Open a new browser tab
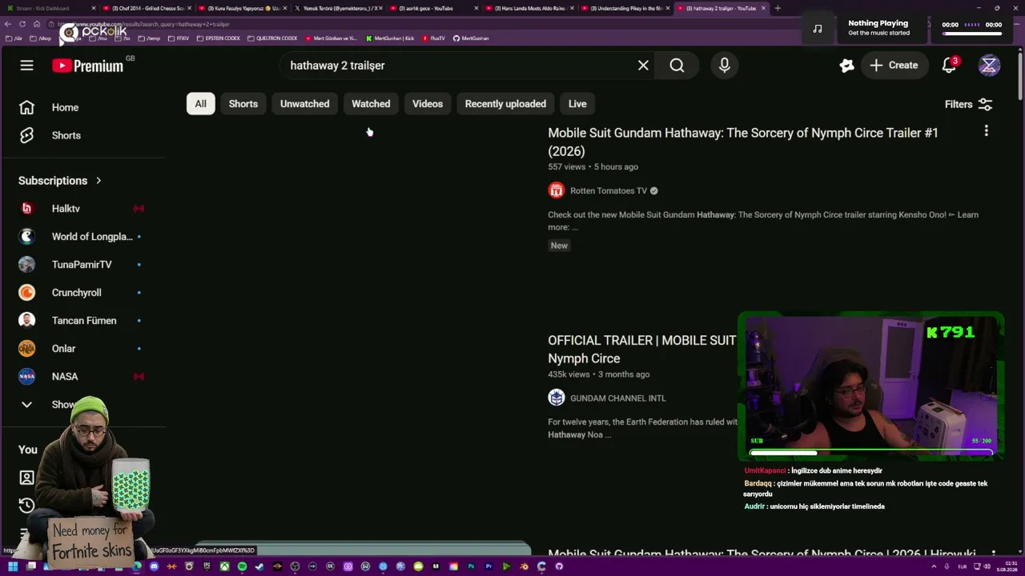 coord(778,8)
